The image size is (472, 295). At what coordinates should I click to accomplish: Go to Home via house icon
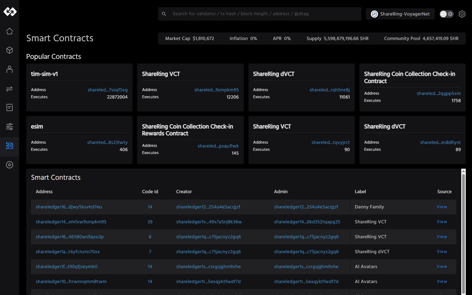point(10,31)
